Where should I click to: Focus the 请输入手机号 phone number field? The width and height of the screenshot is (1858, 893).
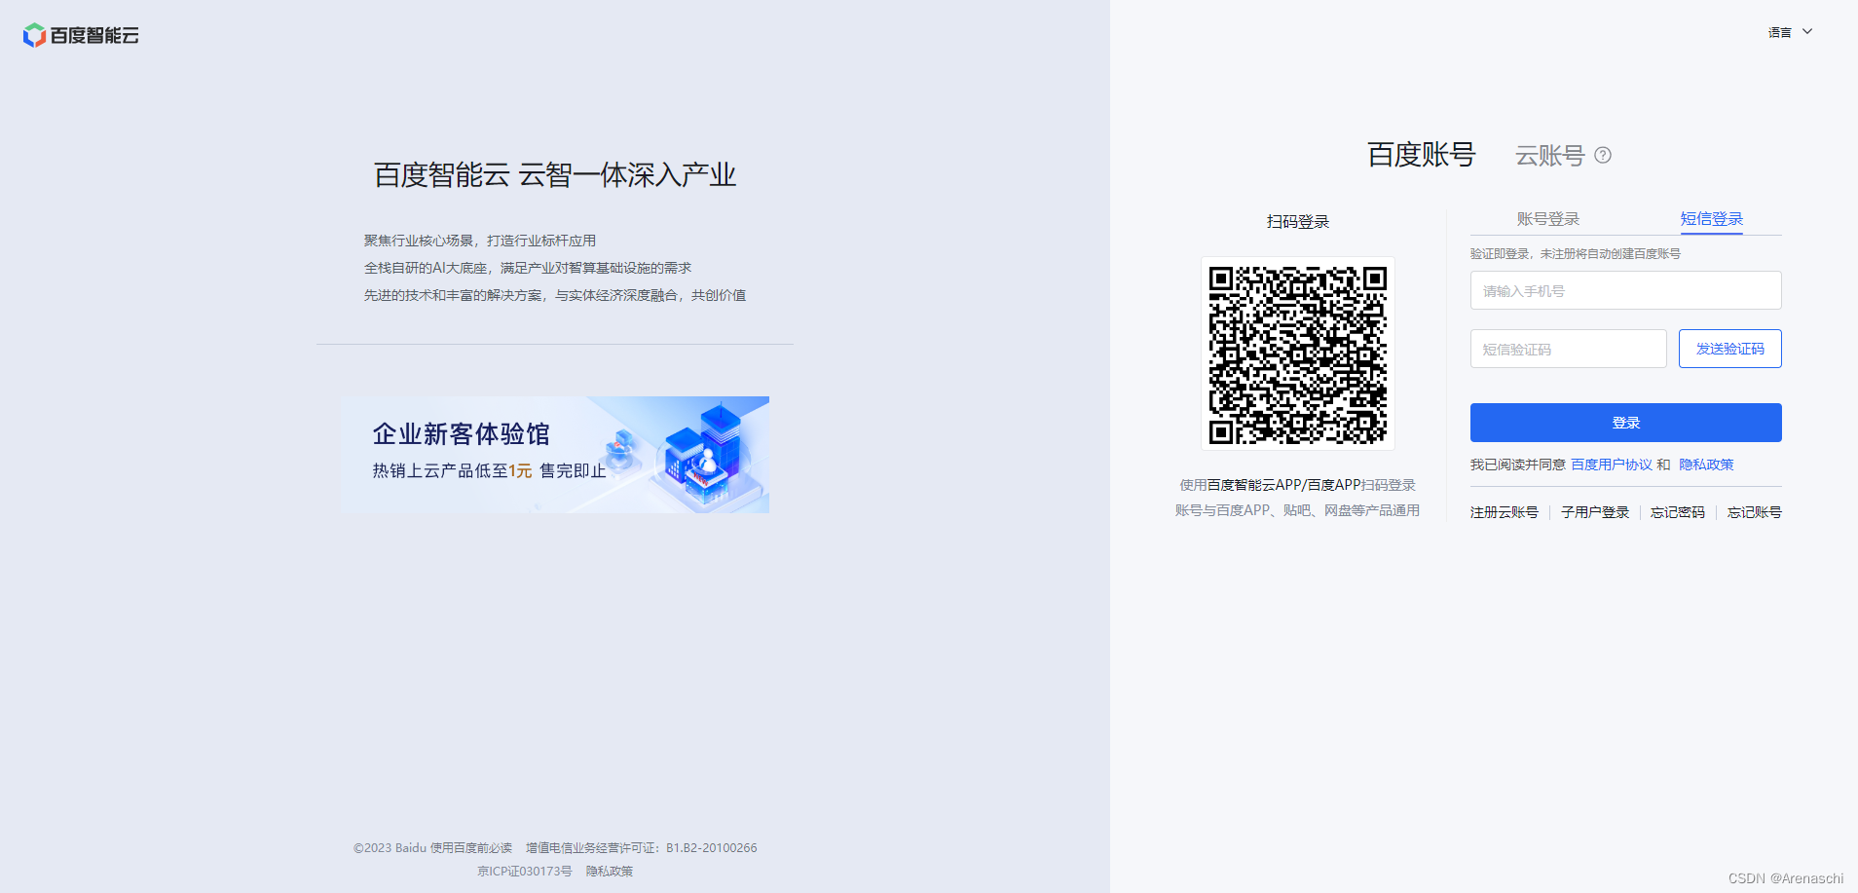(x=1625, y=290)
